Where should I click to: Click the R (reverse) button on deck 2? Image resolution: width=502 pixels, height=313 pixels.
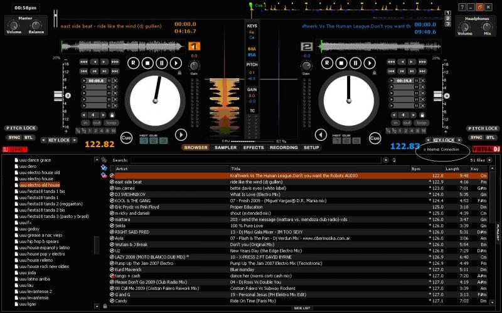327,63
